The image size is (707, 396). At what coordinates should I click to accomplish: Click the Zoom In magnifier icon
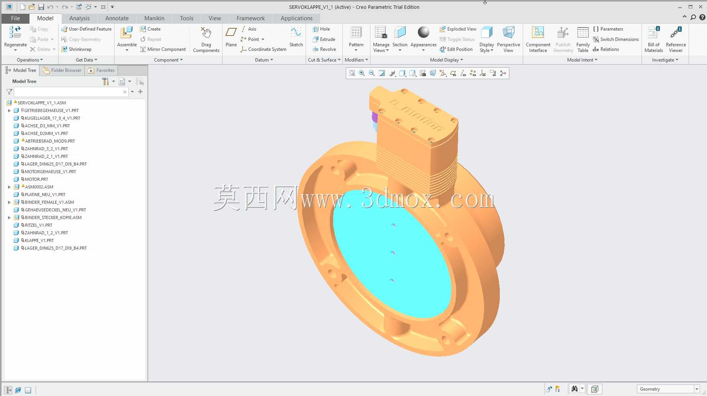(x=362, y=73)
